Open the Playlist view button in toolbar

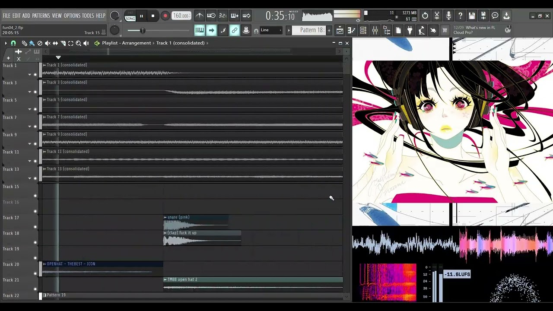(x=340, y=30)
